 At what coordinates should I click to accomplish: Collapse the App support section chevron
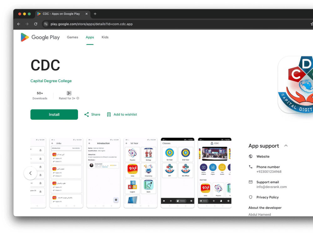click(x=286, y=146)
